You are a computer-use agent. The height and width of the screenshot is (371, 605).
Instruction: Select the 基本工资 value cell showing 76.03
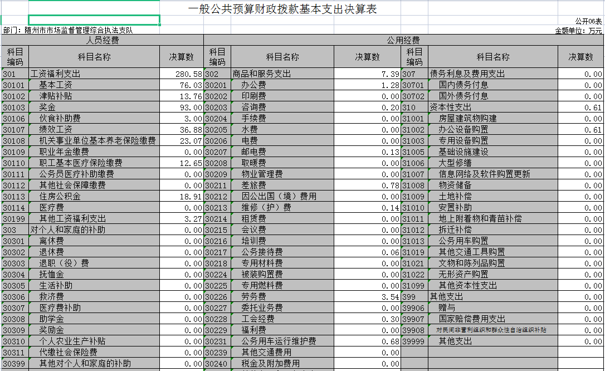point(182,84)
